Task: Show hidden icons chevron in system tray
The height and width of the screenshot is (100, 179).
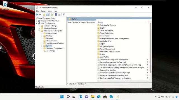Action: [155, 97]
